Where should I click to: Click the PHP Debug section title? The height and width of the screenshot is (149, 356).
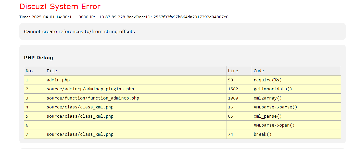pos(39,58)
